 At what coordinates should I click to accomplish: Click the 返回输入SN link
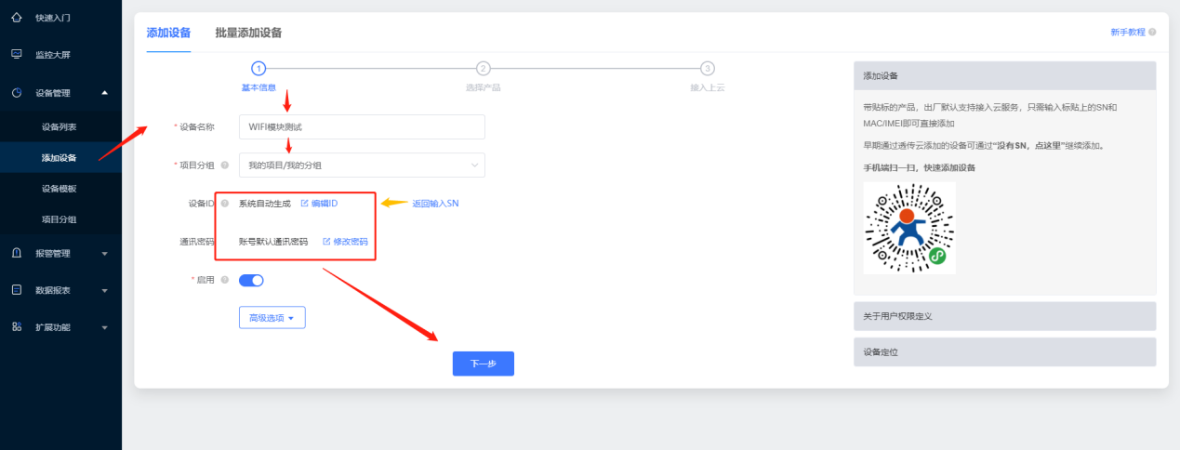[x=435, y=204]
